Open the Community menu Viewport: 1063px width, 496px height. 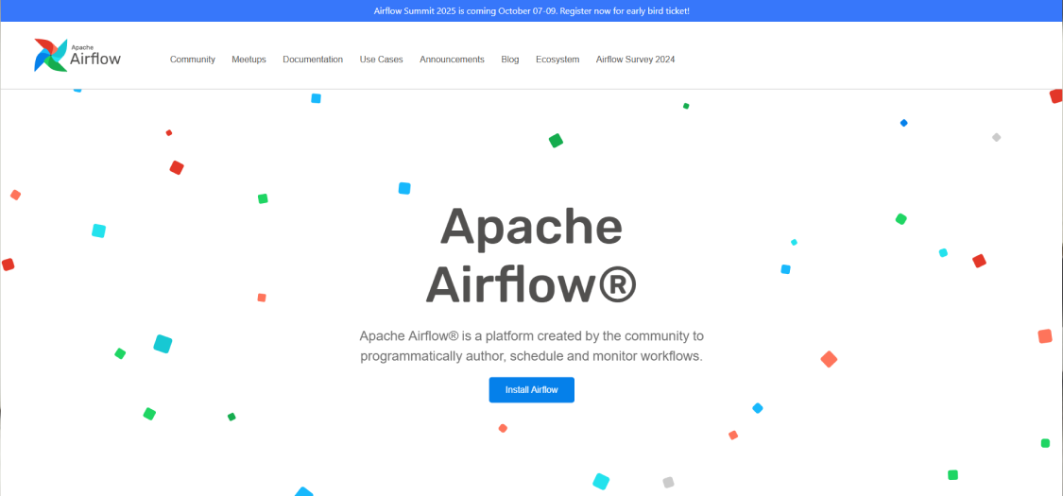coord(193,60)
